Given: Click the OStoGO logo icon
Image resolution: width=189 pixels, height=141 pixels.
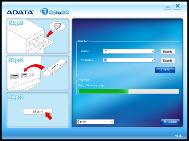Looking at the screenshot, I should click(x=55, y=12).
